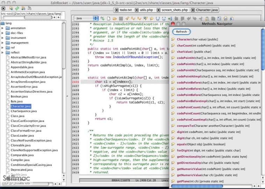Click the open folder icon in editor toolbar
The image size is (265, 189).
pos(115,19)
